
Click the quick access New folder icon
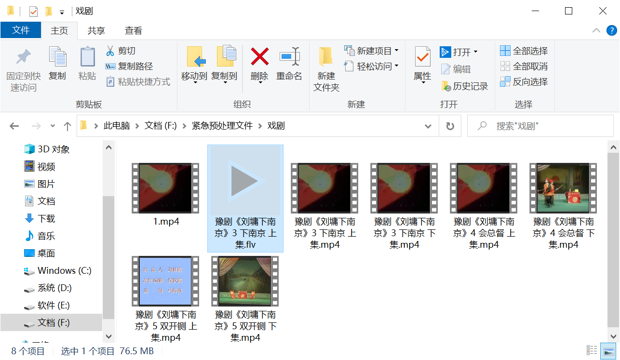[x=49, y=11]
